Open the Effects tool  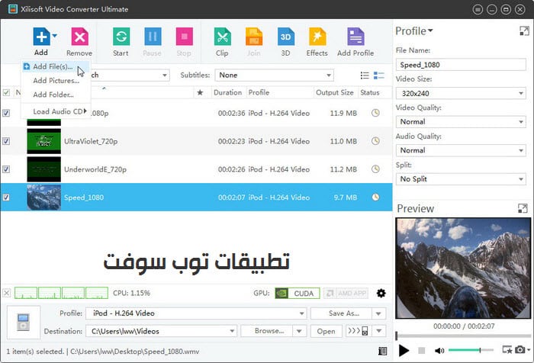click(317, 37)
